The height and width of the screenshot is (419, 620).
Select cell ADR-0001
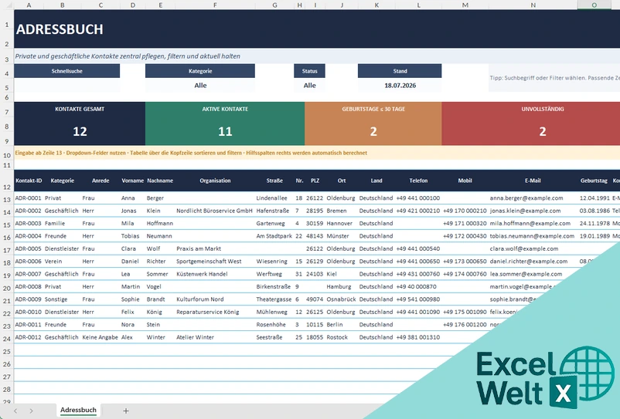pos(29,198)
